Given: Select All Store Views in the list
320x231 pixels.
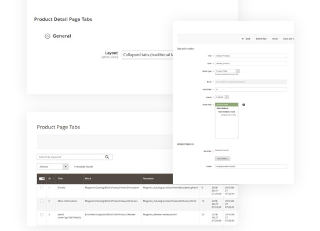Looking at the screenshot, I should pyautogui.click(x=227, y=105).
